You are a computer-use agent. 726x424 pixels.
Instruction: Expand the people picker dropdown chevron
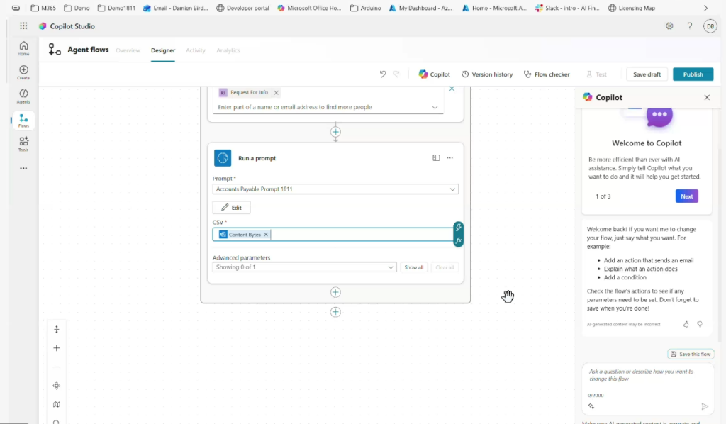(435, 107)
